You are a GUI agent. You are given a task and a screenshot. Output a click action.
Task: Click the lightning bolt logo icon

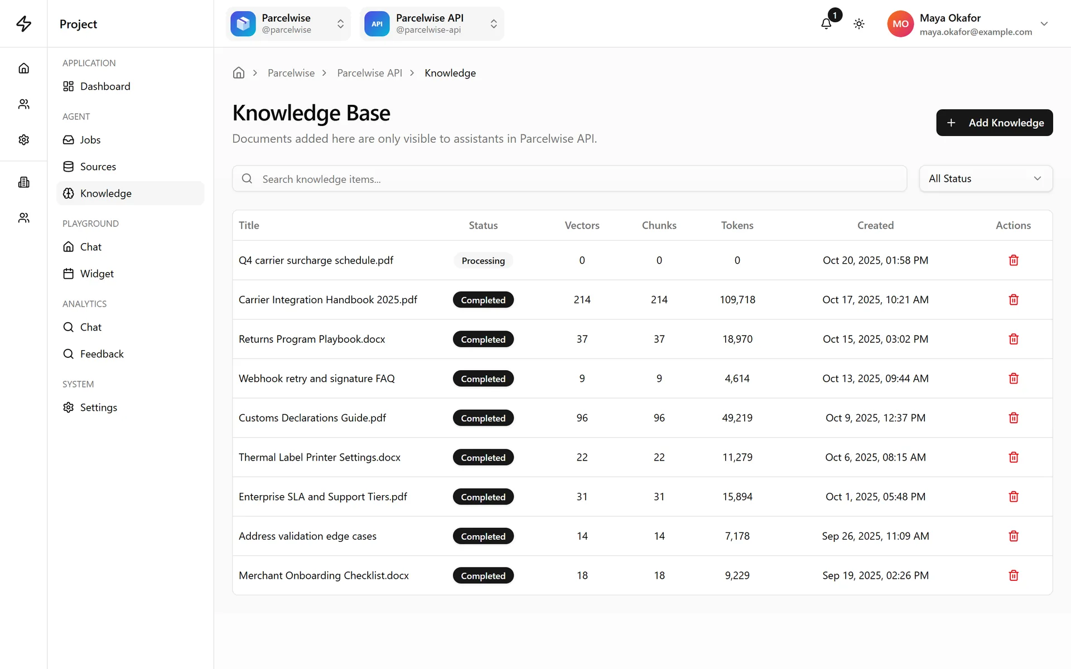[x=23, y=23]
